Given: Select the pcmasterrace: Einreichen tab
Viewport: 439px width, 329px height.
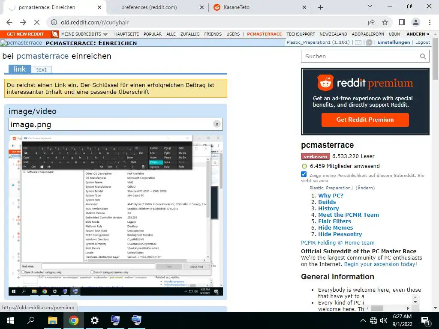Looking at the screenshot, I should [x=47, y=7].
